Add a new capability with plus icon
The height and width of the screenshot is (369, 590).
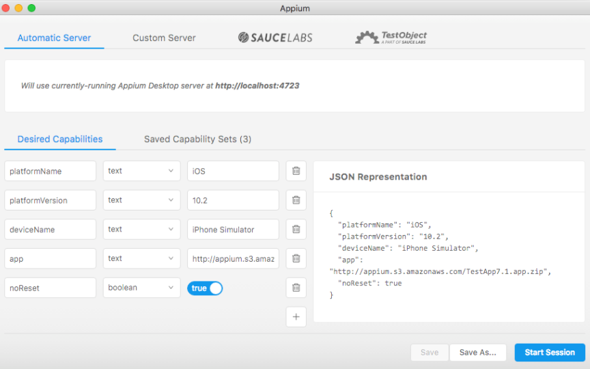(296, 317)
